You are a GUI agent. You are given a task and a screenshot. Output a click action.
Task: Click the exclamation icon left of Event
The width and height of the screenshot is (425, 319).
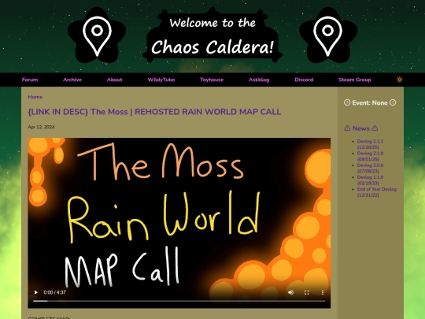(x=347, y=102)
